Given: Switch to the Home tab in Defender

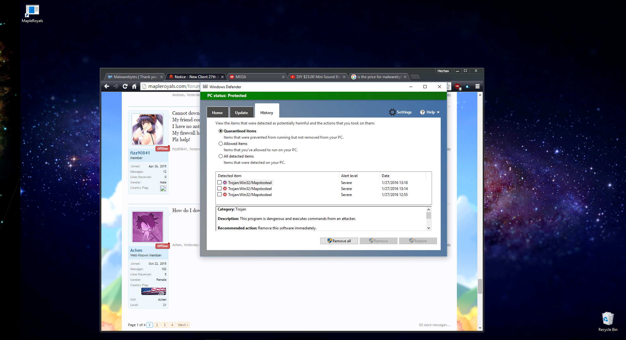Looking at the screenshot, I should pos(217,112).
